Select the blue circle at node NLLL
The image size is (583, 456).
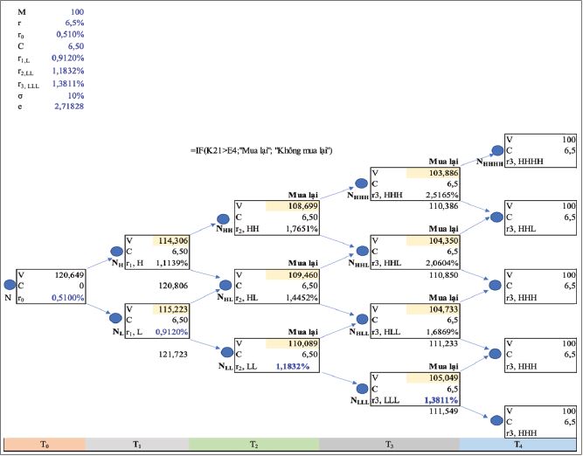pos(361,388)
